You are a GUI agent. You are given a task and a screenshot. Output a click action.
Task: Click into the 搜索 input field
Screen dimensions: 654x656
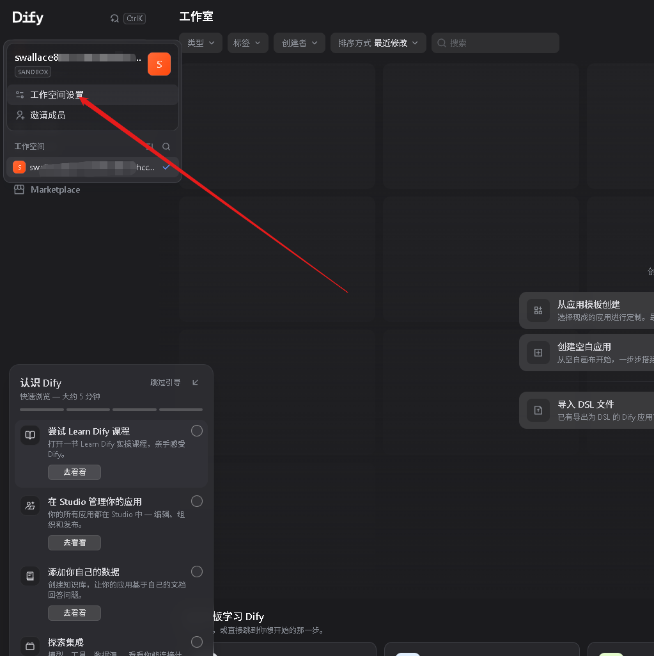(x=495, y=43)
